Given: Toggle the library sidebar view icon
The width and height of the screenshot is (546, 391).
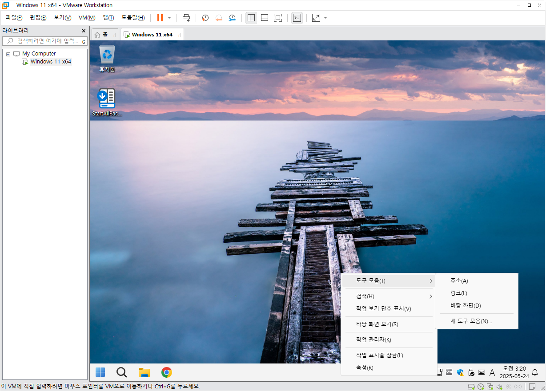Looking at the screenshot, I should click(x=251, y=18).
